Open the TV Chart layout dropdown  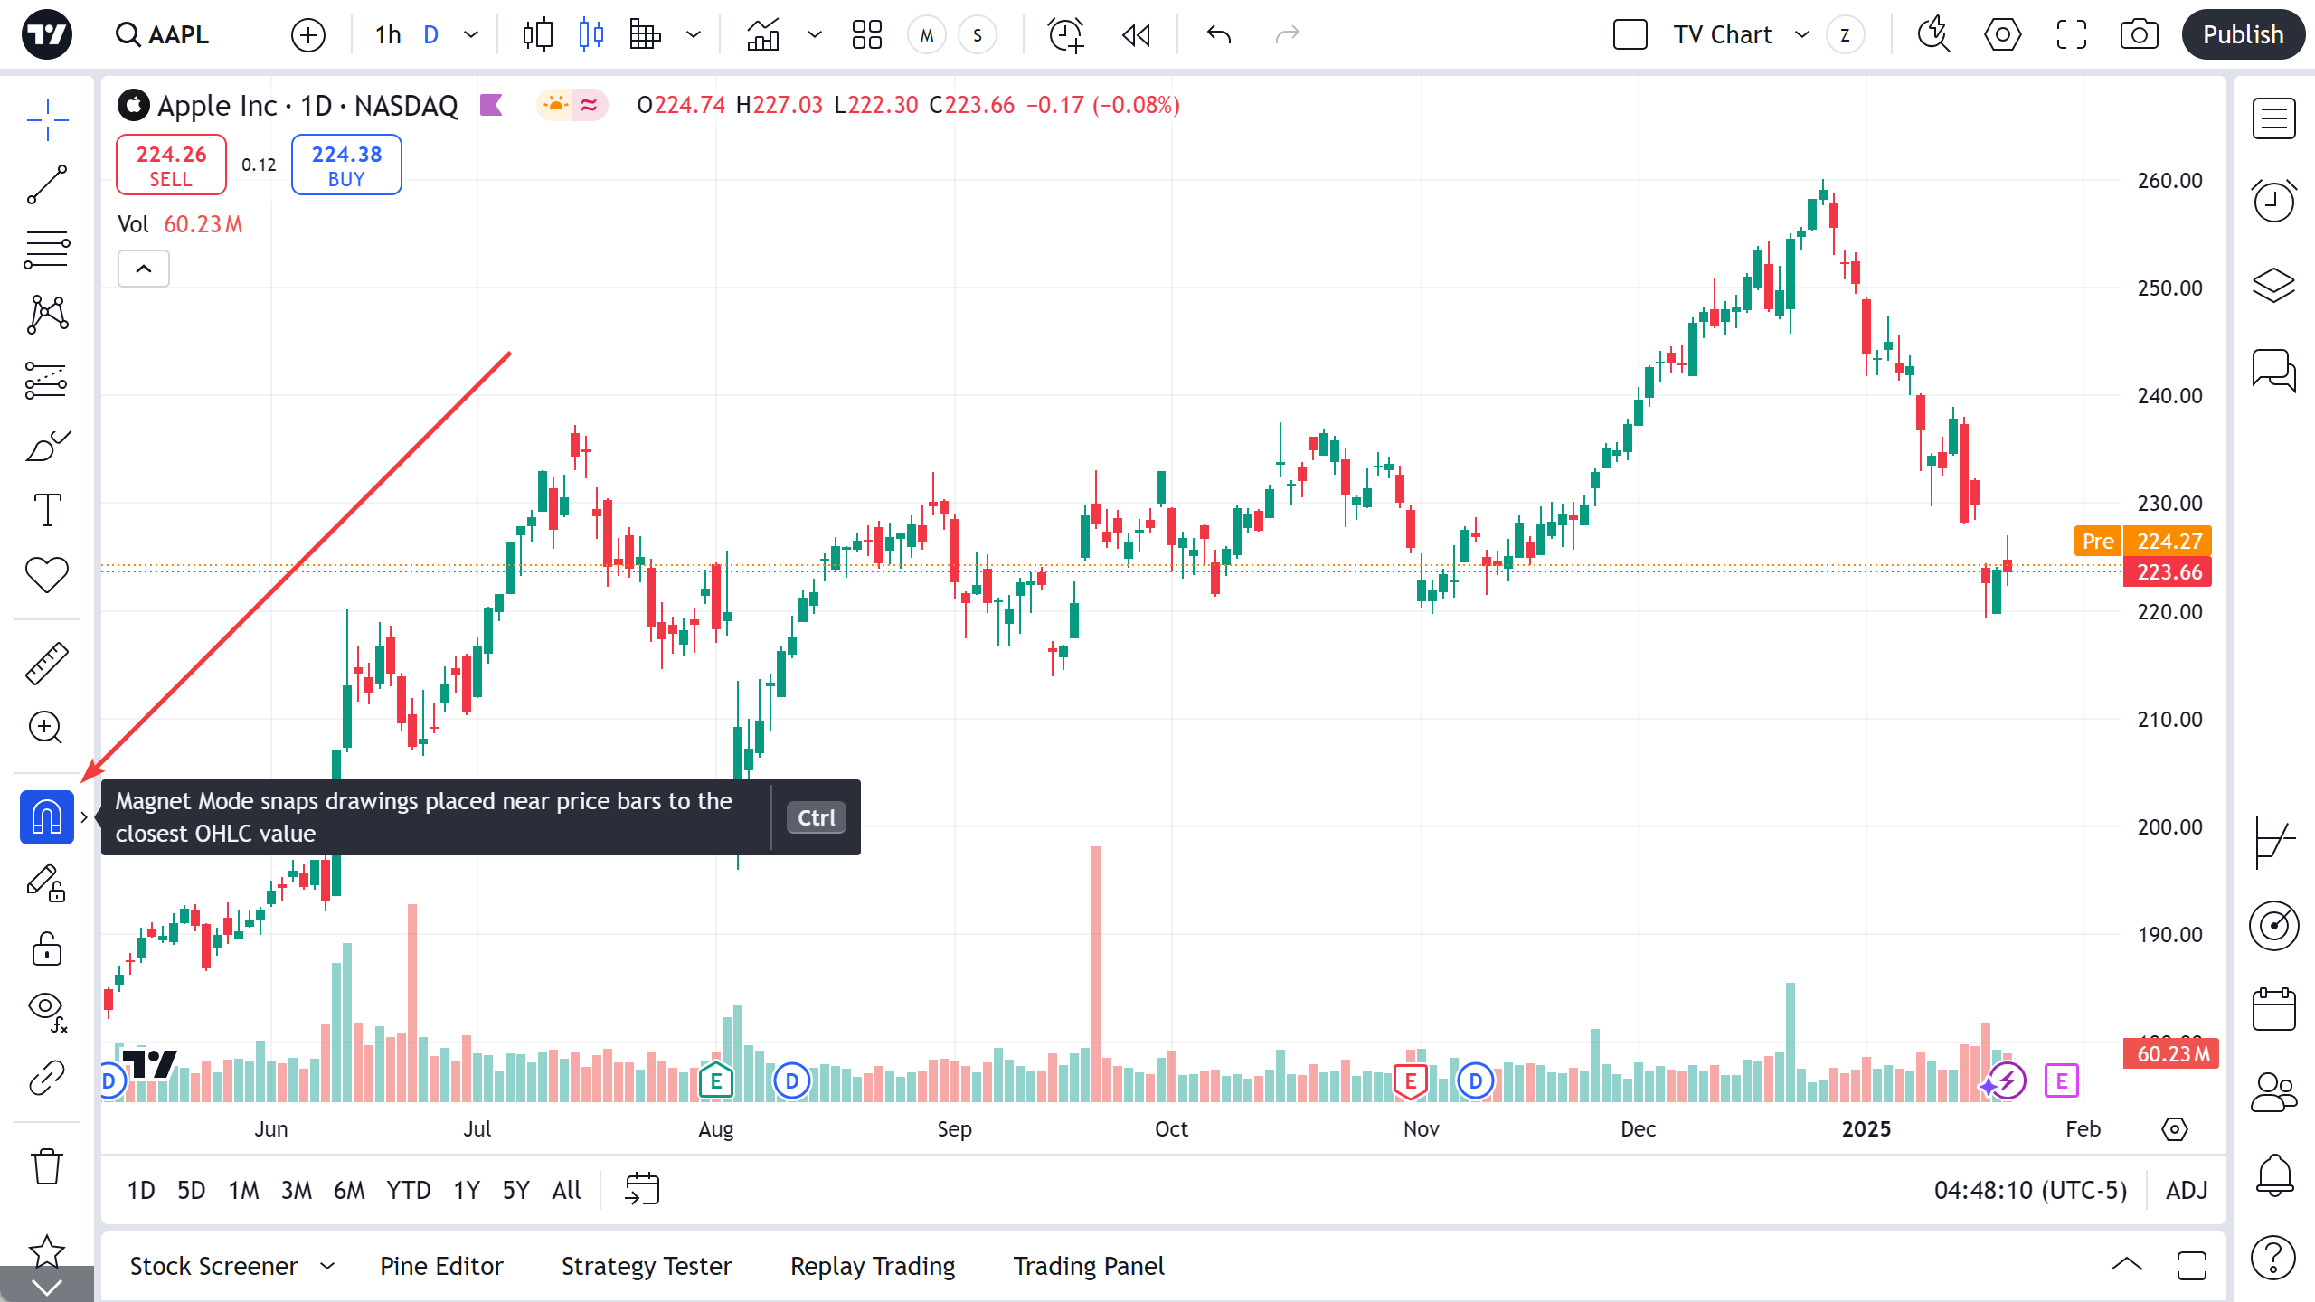(x=1802, y=35)
